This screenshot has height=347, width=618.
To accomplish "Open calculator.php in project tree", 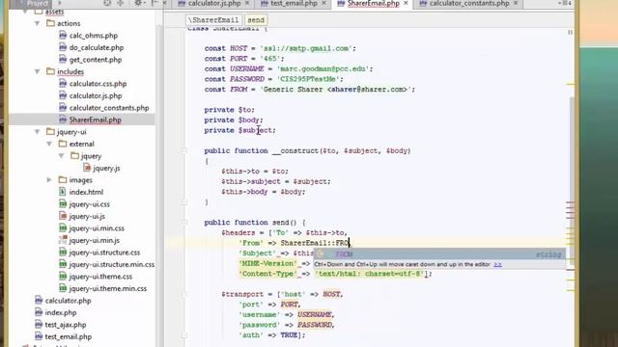I will [x=68, y=301].
